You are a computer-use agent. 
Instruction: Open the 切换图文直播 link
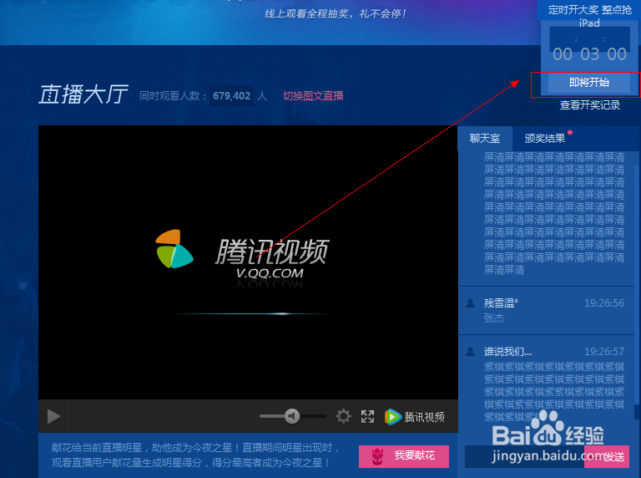[313, 96]
